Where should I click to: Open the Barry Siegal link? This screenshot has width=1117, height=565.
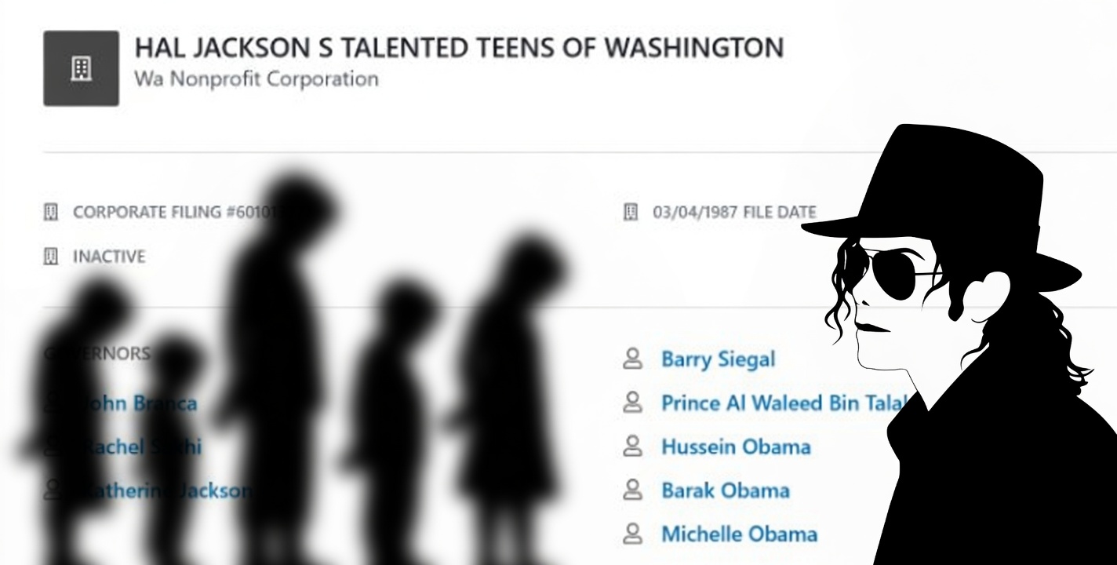(x=718, y=359)
